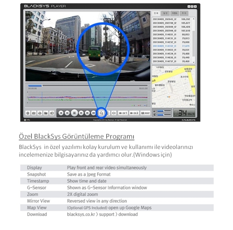Select file 20130409_114433_I1

click(x=172, y=50)
